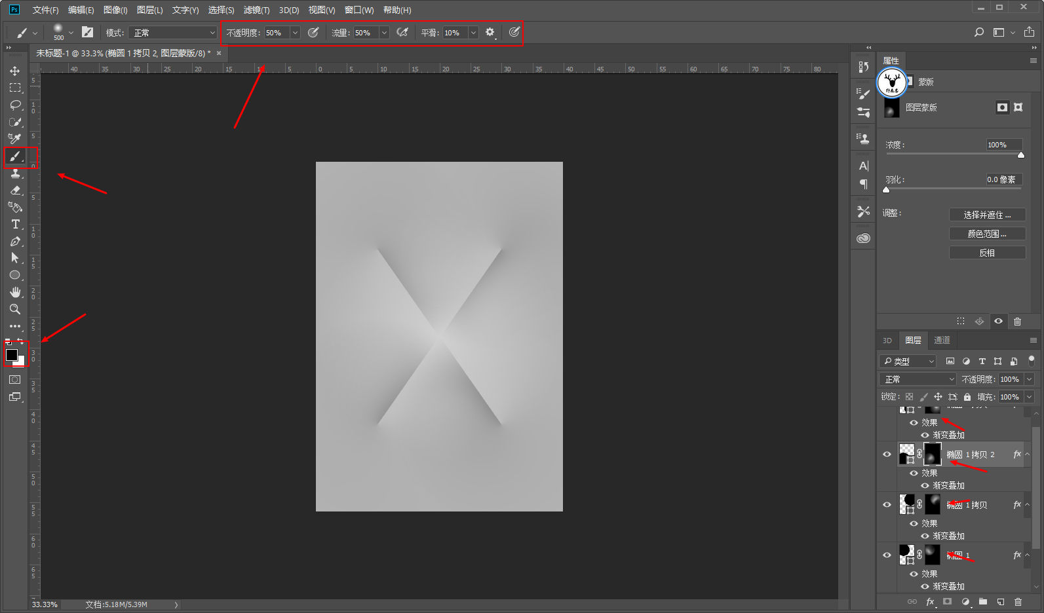Select the Eraser tool
The width and height of the screenshot is (1044, 613).
[x=15, y=190]
